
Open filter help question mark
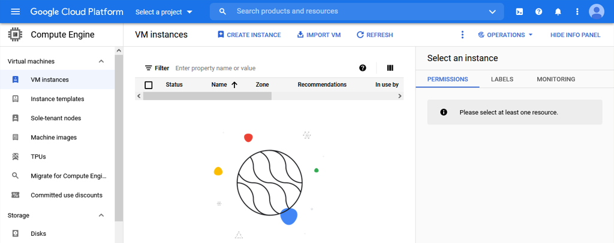363,68
